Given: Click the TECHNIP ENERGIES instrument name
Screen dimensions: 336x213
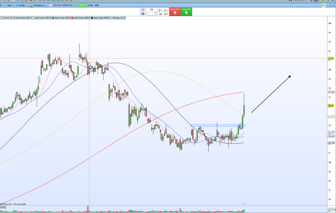Looking at the screenshot, I should click(x=62, y=5).
